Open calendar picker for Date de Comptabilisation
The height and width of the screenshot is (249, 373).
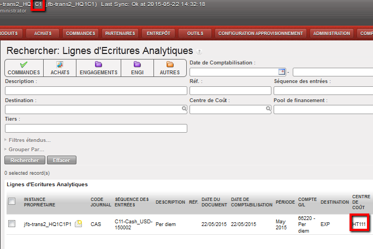[x=282, y=72]
